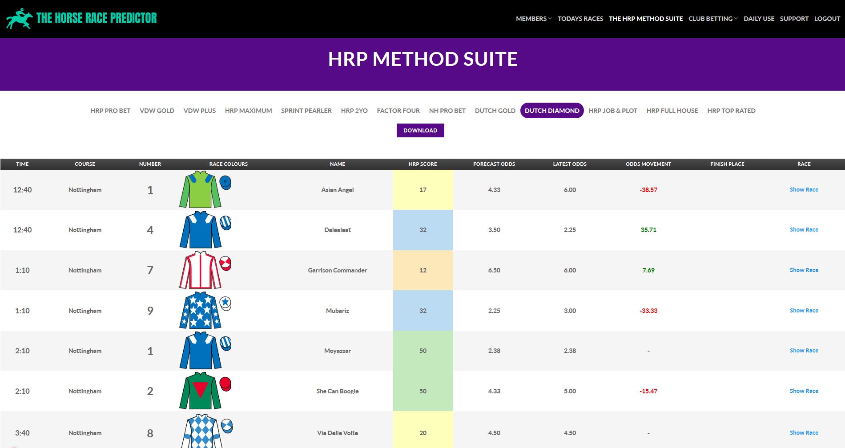Click Garrison Commander's red striped silks icon
This screenshot has height=448, width=845.
click(x=205, y=270)
